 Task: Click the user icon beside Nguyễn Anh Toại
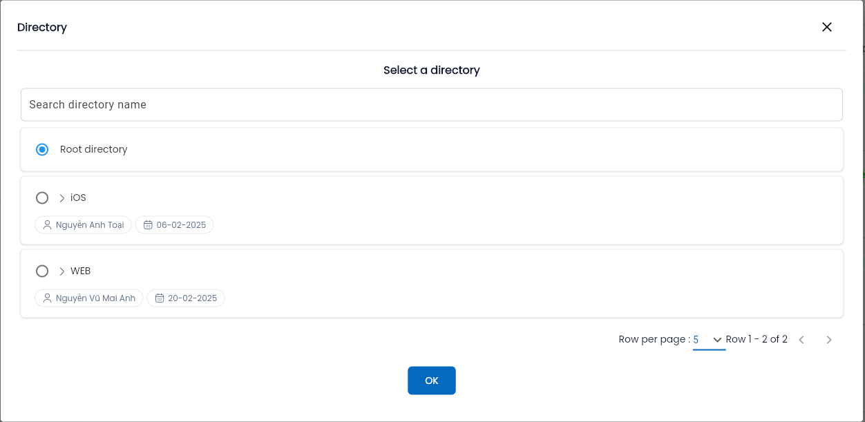[x=47, y=225]
